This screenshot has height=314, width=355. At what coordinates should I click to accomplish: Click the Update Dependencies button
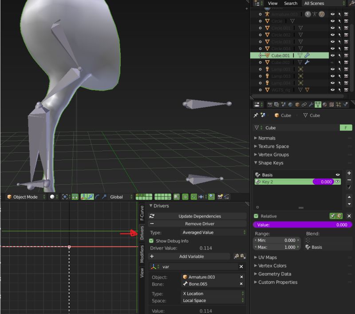[199, 215]
